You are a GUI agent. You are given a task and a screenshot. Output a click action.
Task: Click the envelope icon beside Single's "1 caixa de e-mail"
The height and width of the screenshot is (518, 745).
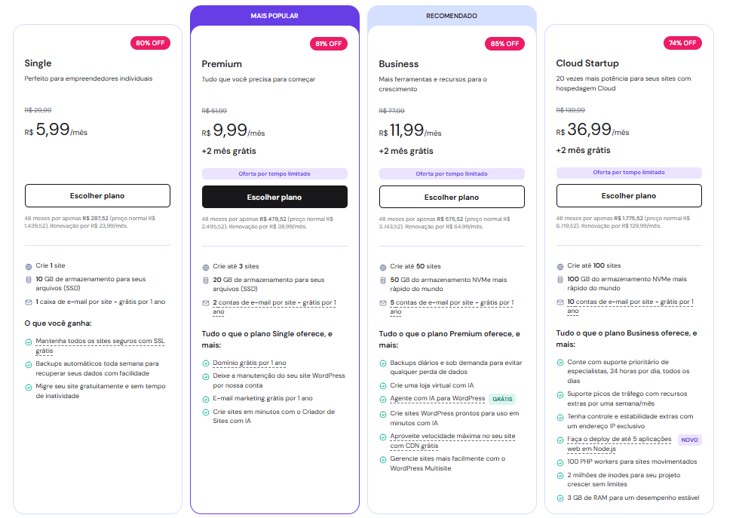pos(29,302)
